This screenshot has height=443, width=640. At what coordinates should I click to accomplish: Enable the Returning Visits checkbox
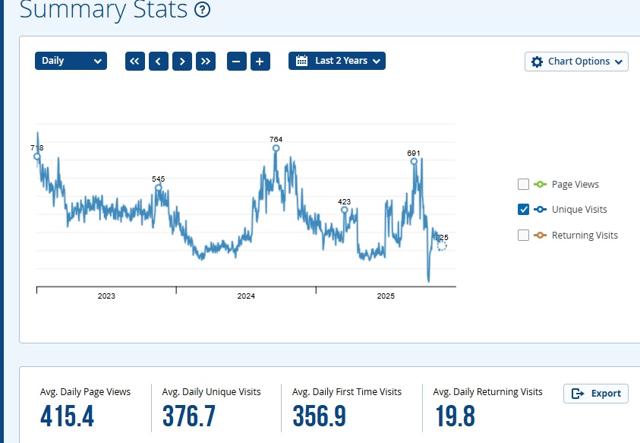tap(523, 236)
